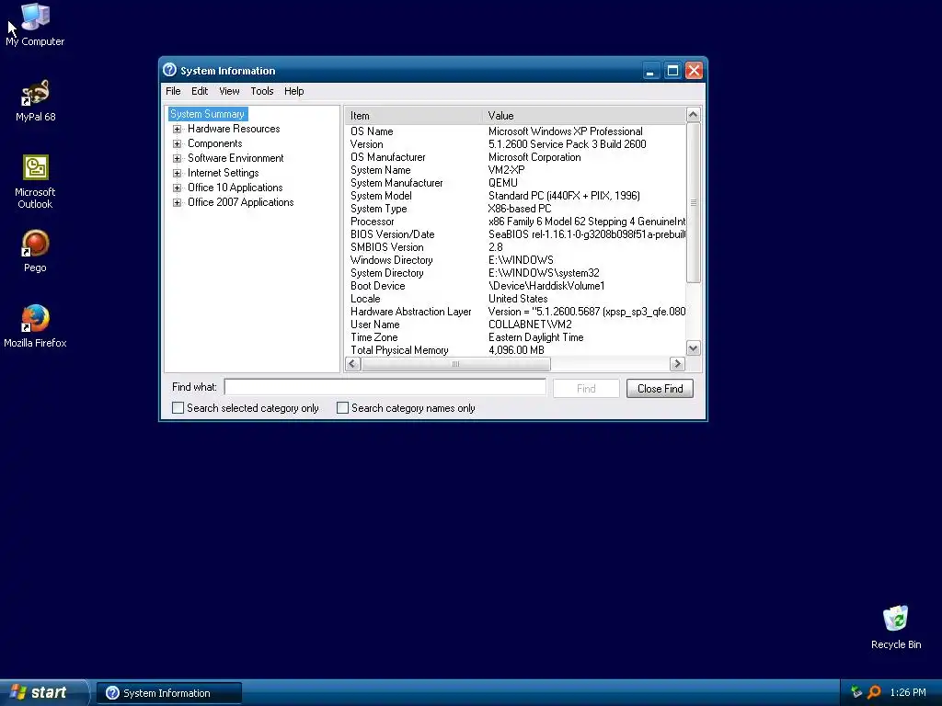
Task: Maximize the System Information window
Action: (672, 71)
